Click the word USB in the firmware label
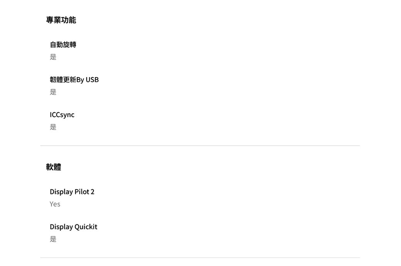 [92, 79]
